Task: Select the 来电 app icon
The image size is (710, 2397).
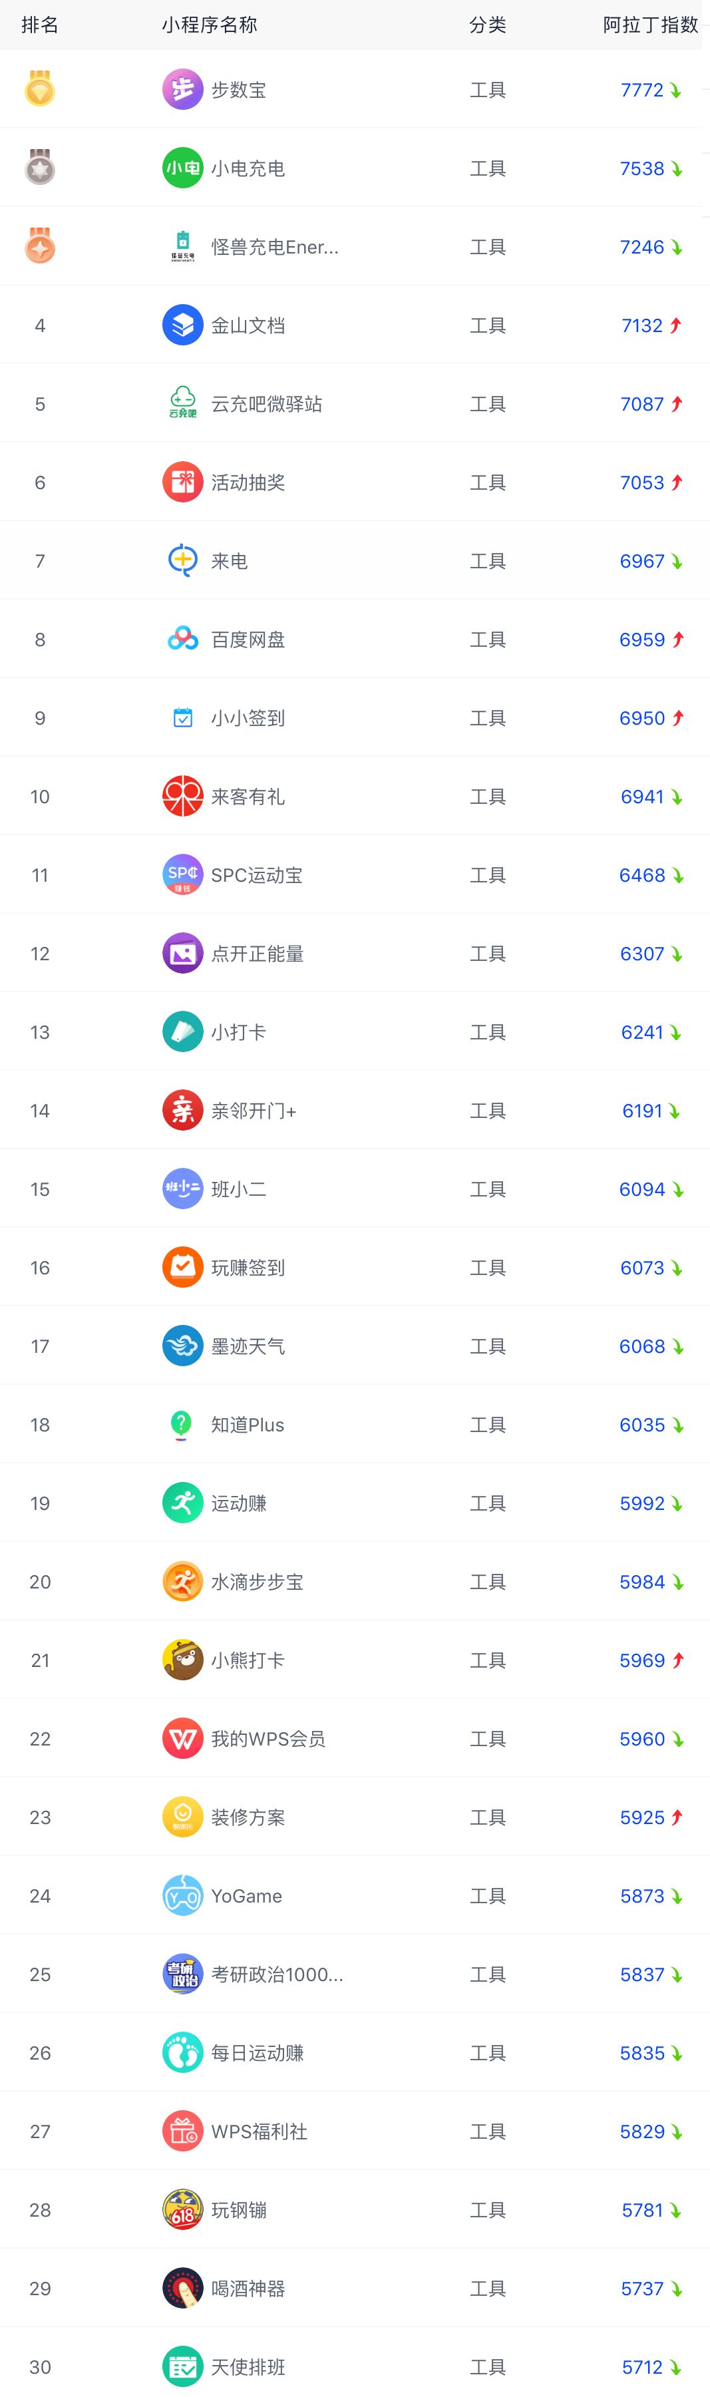Action: click(182, 561)
